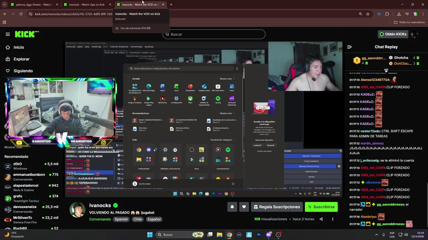Show hidden system tray icons
The width and height of the screenshot is (428, 240).
click(376, 235)
